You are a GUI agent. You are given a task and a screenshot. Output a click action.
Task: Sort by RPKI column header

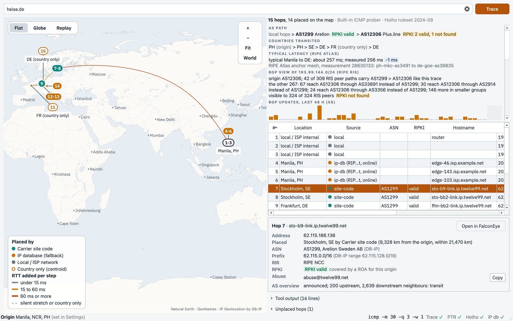click(419, 127)
